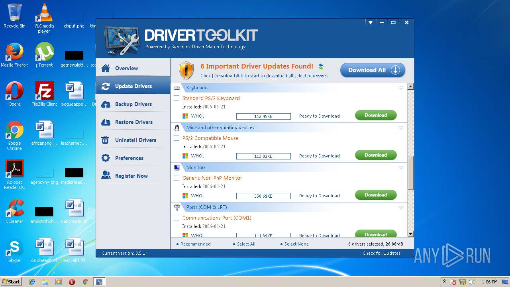510x287 pixels.
Task: Select Skype desktop shortcut
Action: tap(14, 250)
